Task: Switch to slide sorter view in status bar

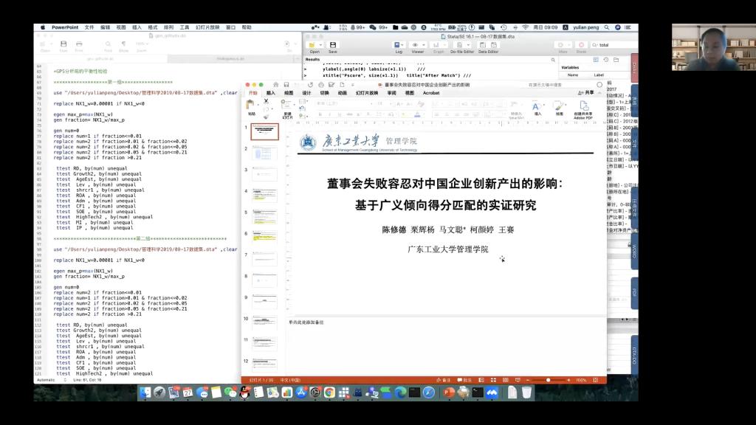Action: pyautogui.click(x=504, y=380)
